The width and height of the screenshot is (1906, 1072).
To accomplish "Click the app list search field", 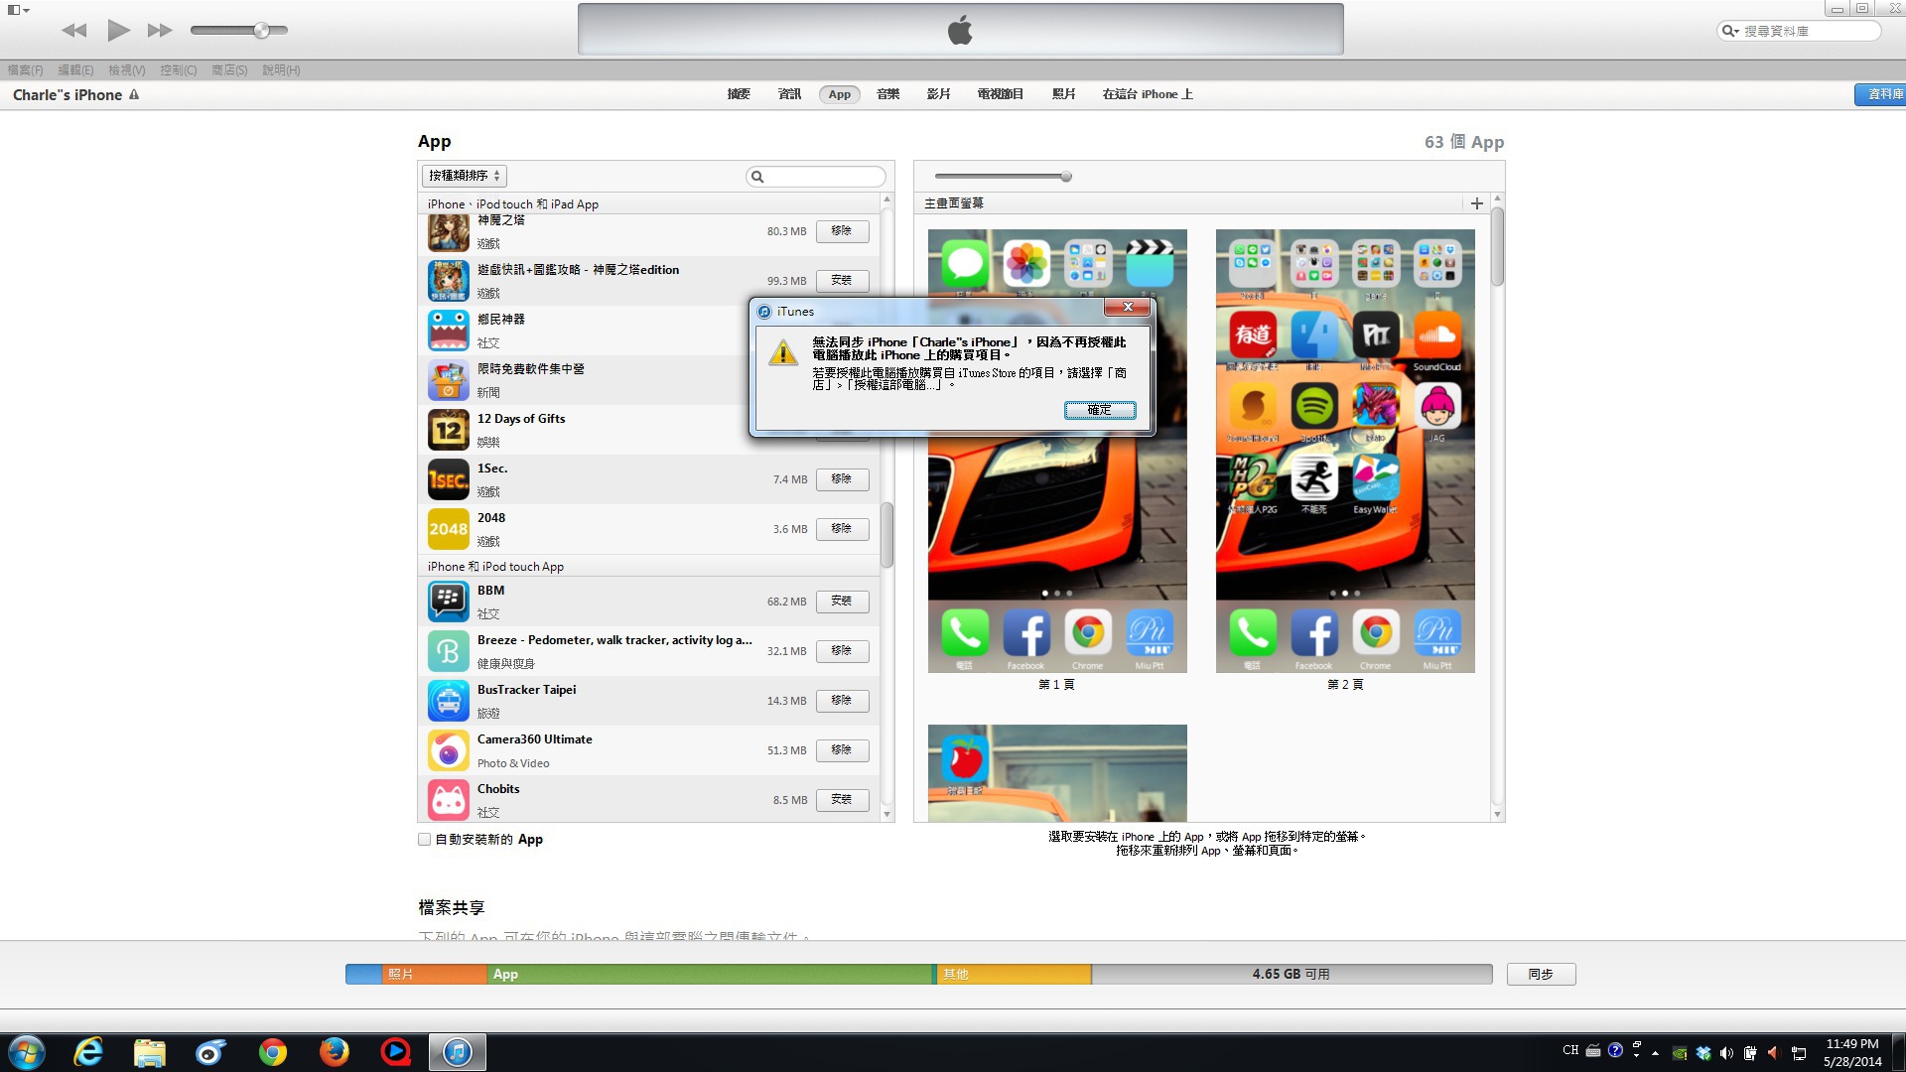I will coord(816,177).
